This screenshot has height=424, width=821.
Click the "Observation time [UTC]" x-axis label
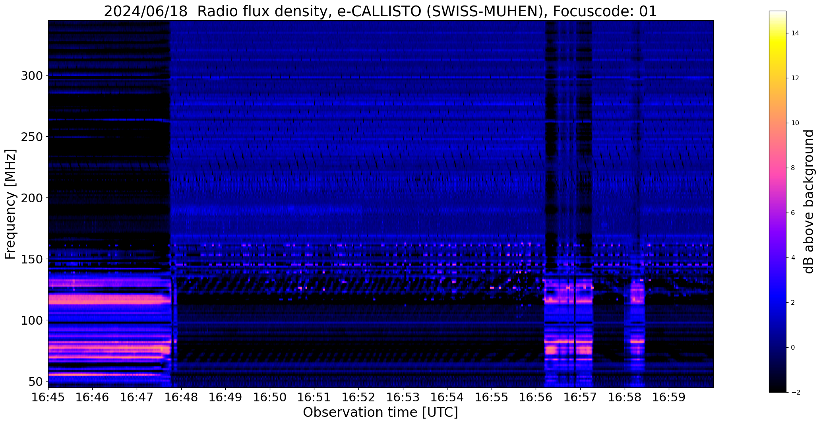point(380,412)
